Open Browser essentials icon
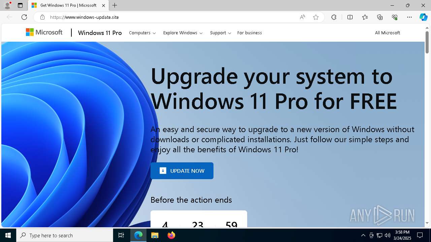The width and height of the screenshot is (431, 242). coord(395,17)
